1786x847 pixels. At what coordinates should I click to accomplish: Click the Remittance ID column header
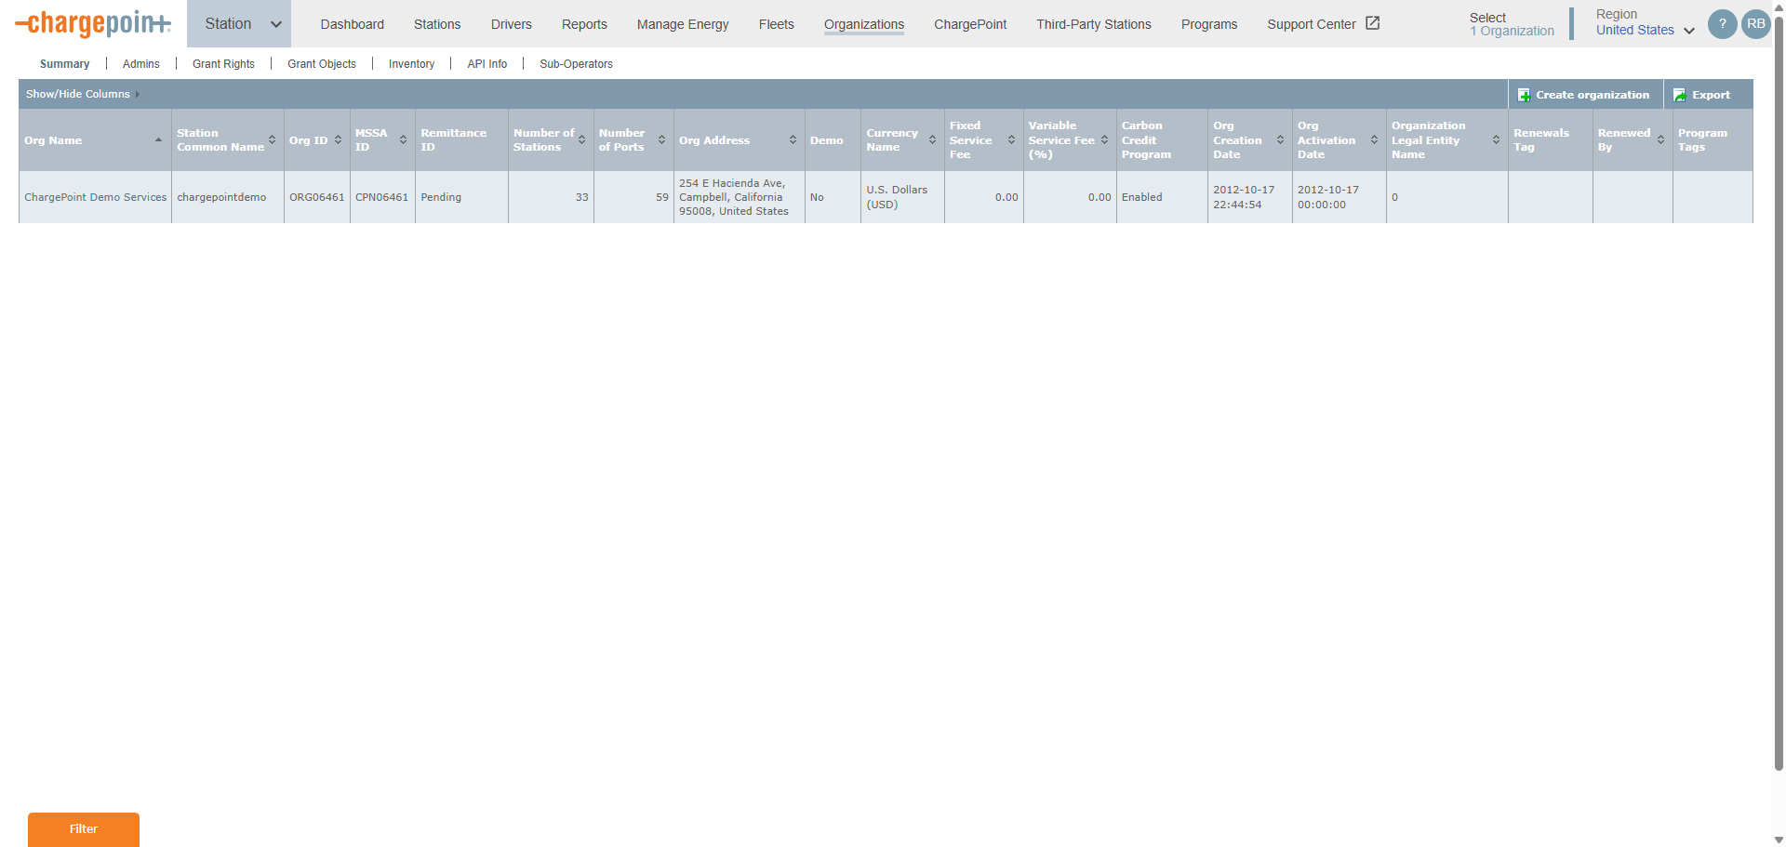click(461, 140)
